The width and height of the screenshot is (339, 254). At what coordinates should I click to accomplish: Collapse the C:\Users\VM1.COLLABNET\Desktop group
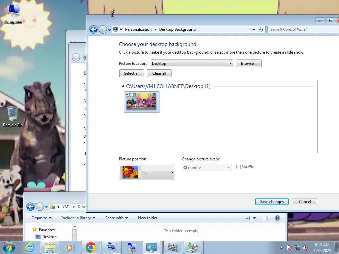tap(123, 86)
